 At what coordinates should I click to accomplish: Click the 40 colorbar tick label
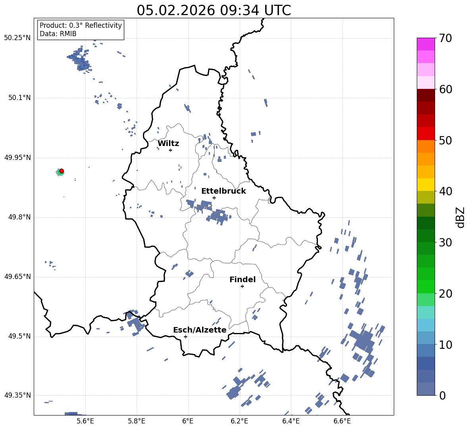point(445,191)
